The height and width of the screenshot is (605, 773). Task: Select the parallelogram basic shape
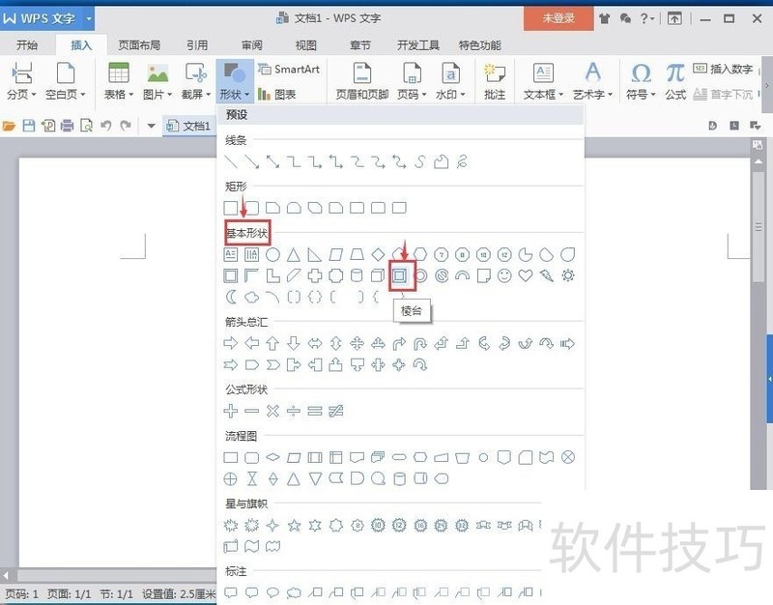coord(335,254)
